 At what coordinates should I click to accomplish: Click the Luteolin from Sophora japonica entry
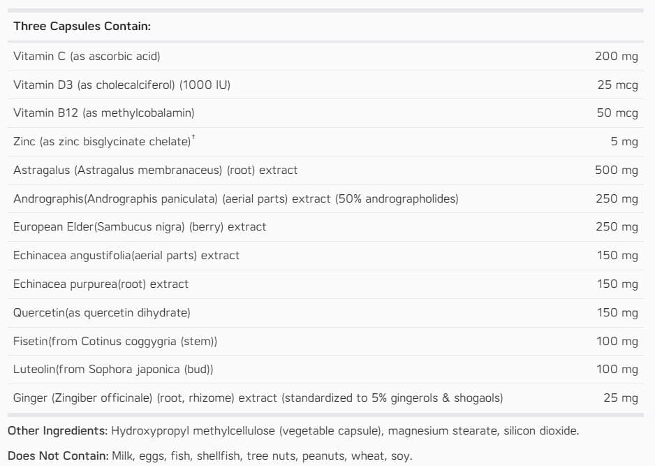coord(113,369)
